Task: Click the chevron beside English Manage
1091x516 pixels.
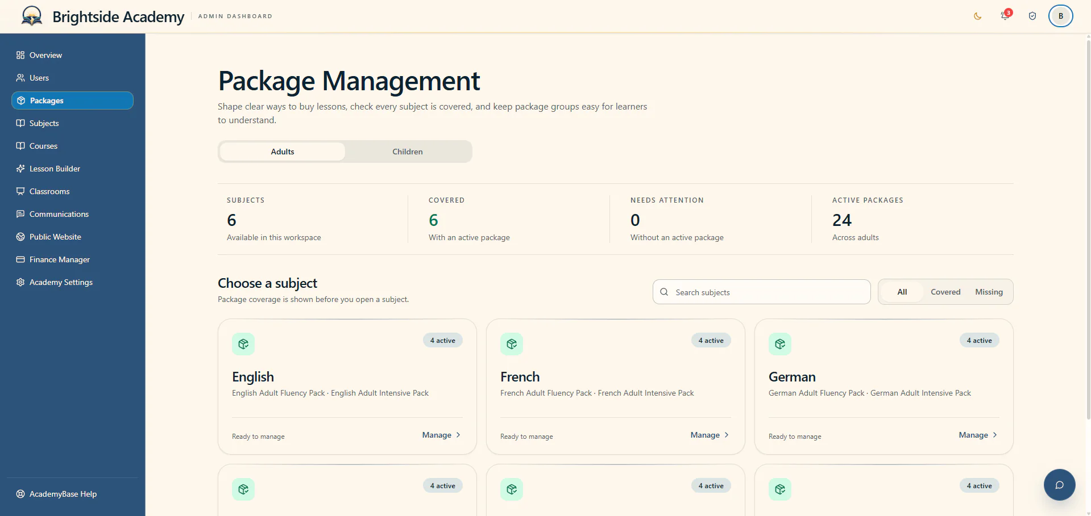Action: 458,435
